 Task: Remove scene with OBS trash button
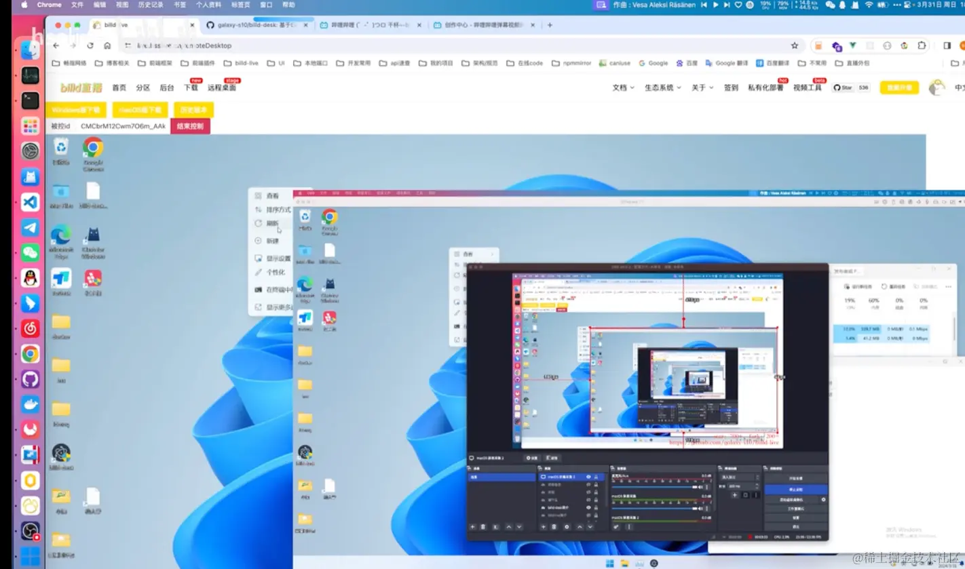(483, 527)
